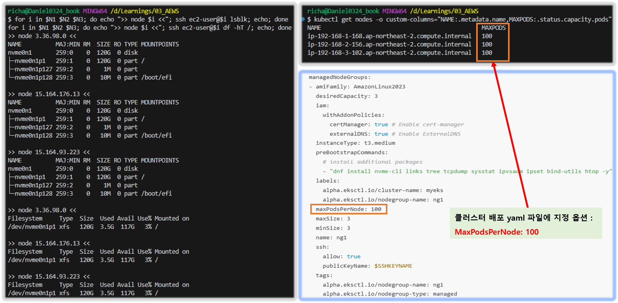Click instanceType: t3.medium line
This screenshot has height=303, width=618.
click(355, 143)
